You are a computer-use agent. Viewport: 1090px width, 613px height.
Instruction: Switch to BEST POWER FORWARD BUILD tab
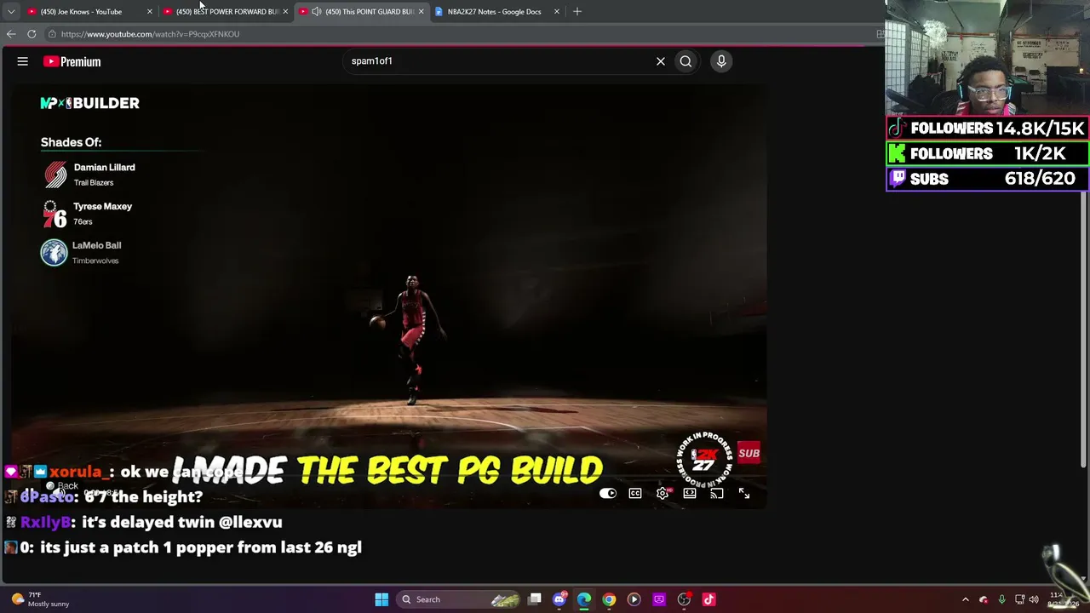coord(227,11)
